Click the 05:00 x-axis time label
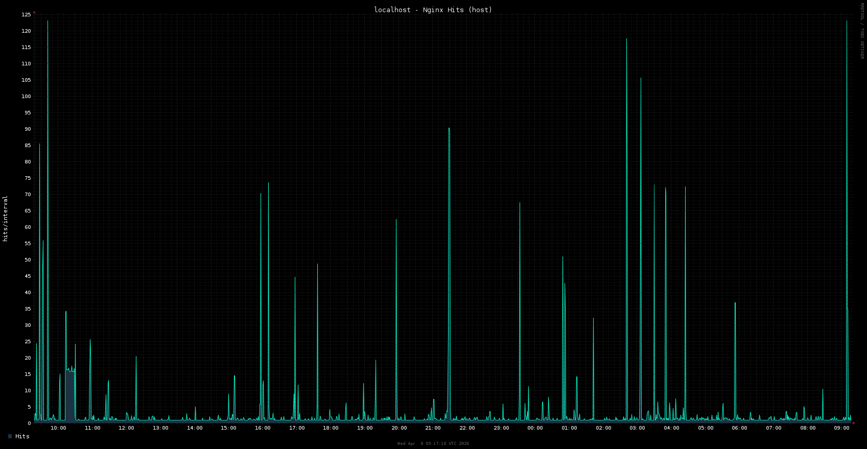 (x=706, y=428)
